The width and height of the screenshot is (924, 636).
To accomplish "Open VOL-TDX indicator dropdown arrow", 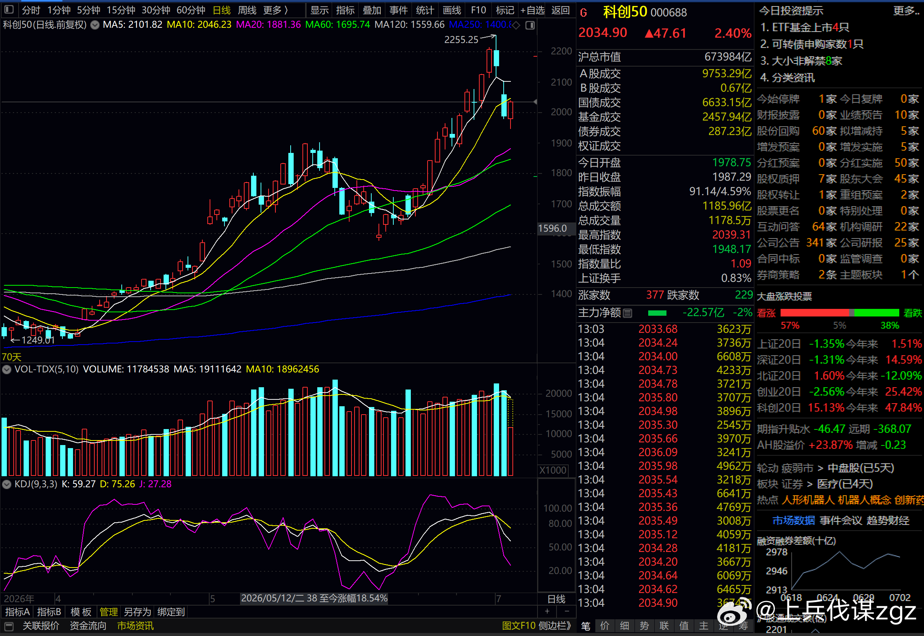I will (x=7, y=369).
